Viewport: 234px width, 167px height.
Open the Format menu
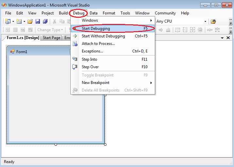tap(109, 13)
